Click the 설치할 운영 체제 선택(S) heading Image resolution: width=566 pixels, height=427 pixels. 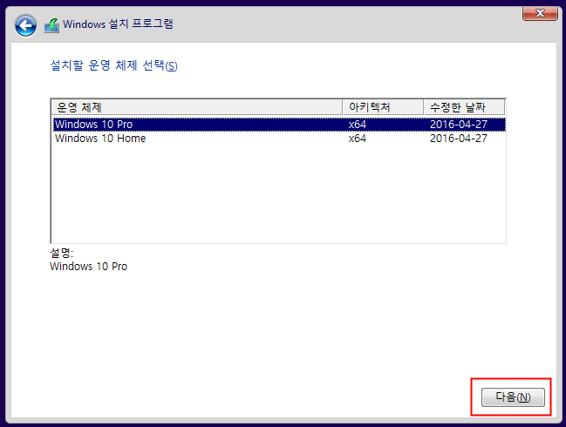click(113, 65)
